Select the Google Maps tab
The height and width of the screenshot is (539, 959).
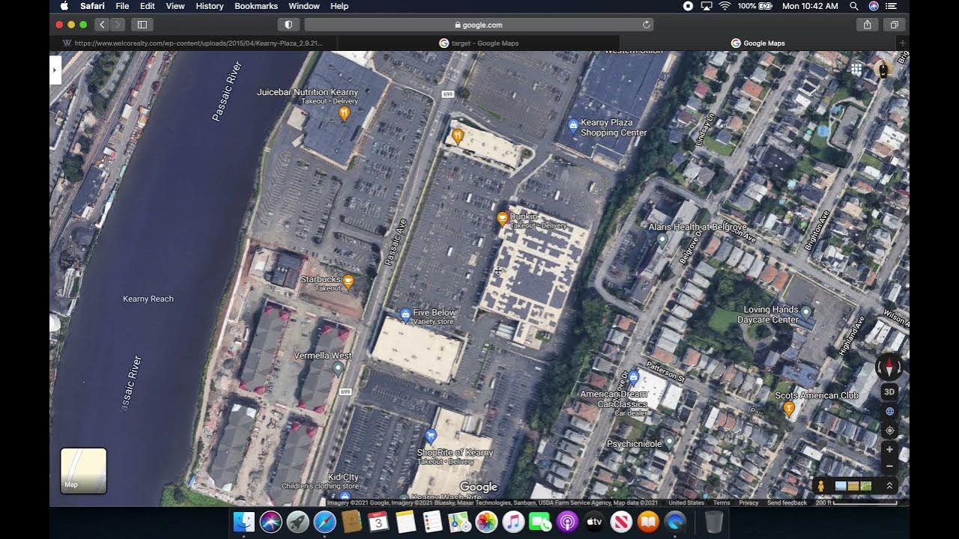click(x=757, y=43)
